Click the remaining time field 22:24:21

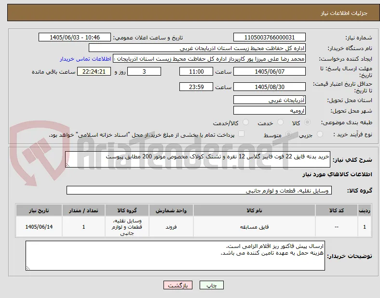94,72
